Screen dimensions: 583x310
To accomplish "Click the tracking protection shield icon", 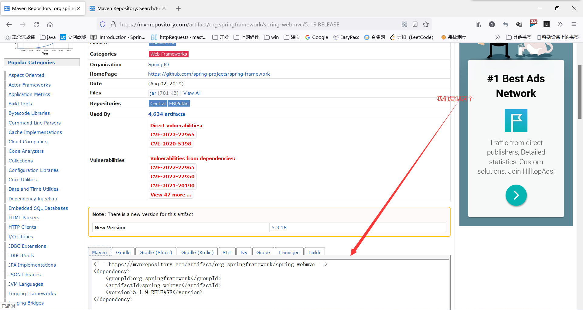I will pos(103,24).
